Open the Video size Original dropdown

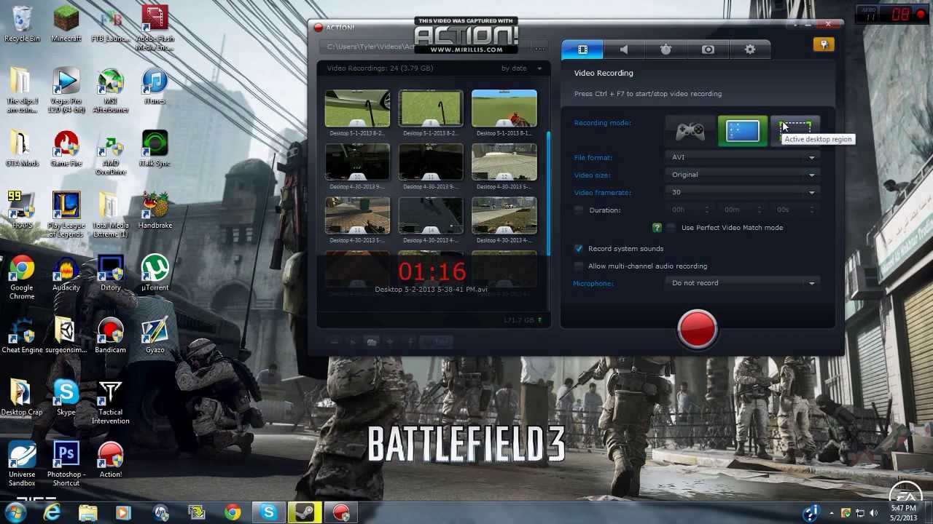point(743,175)
